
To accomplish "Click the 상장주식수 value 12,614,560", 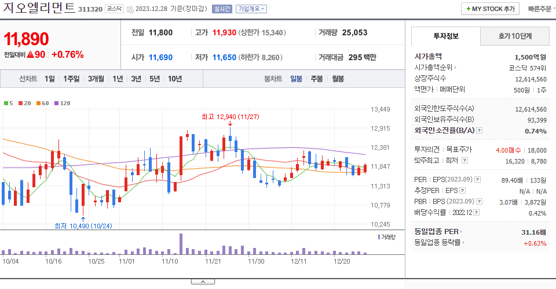I will (531, 79).
